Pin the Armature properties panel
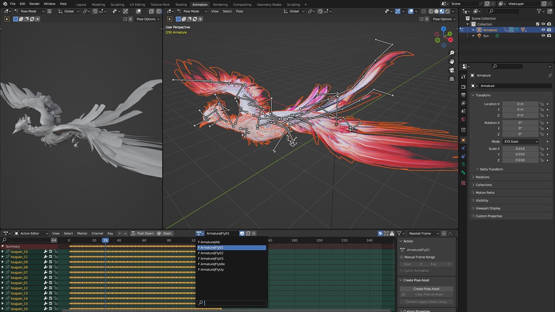 click(550, 75)
